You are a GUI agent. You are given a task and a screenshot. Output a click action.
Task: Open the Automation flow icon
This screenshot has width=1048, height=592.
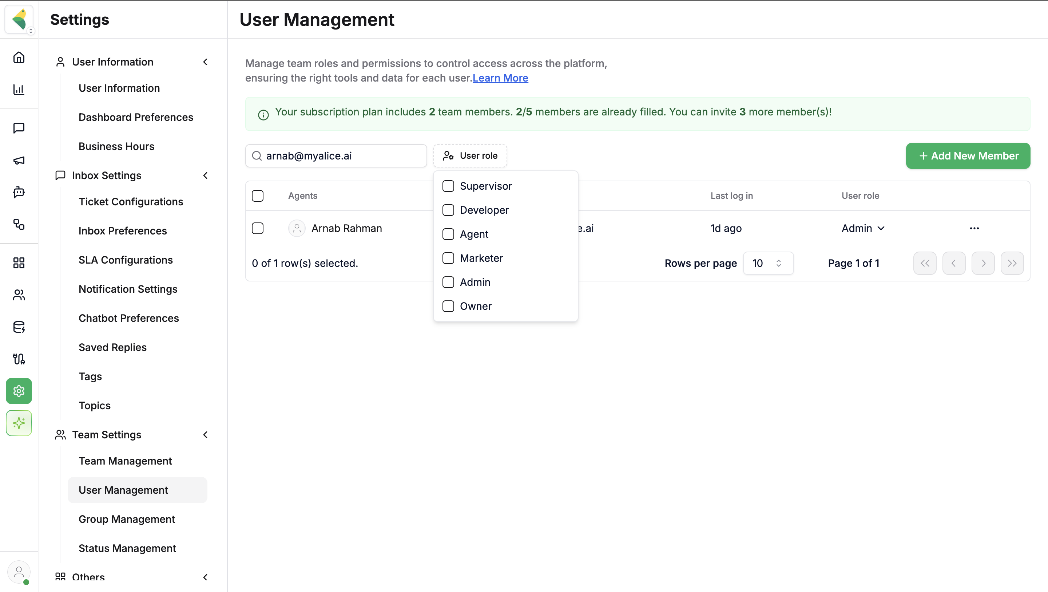(19, 224)
